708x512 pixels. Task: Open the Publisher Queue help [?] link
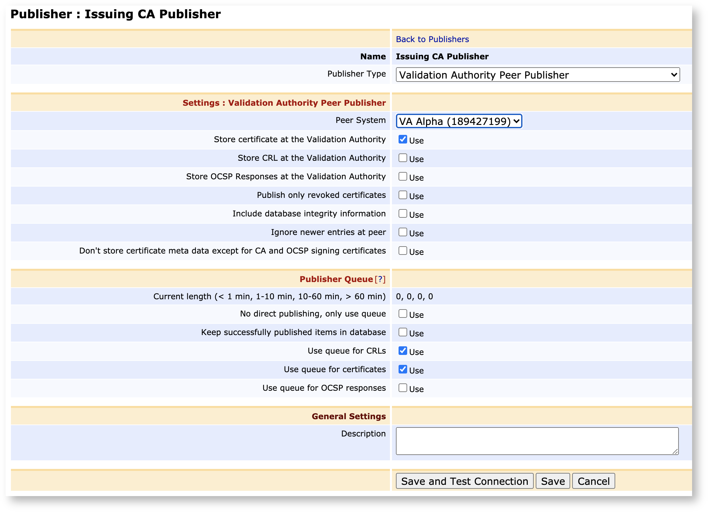(380, 279)
